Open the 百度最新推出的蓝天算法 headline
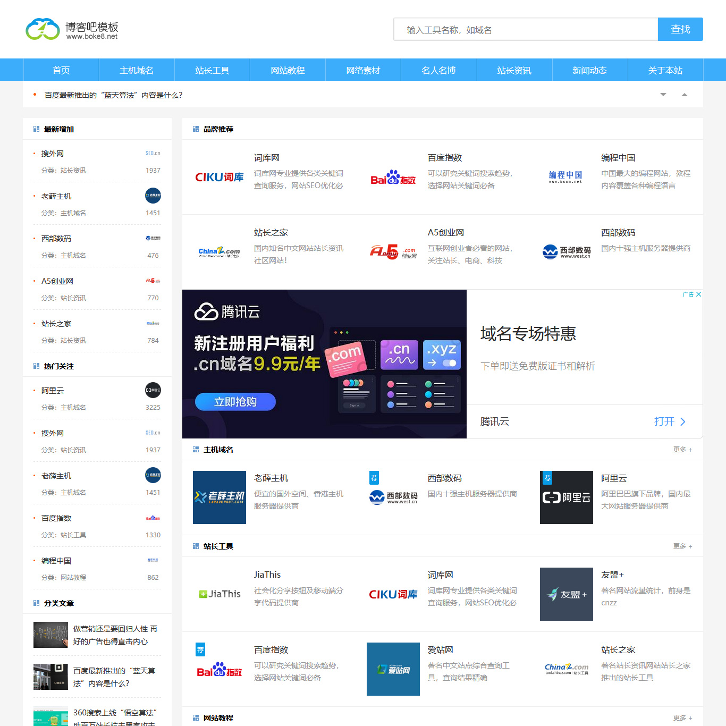726x726 pixels. (x=113, y=95)
